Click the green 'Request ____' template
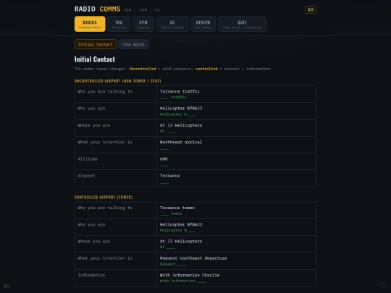This screenshot has height=293, width=391. [x=173, y=264]
